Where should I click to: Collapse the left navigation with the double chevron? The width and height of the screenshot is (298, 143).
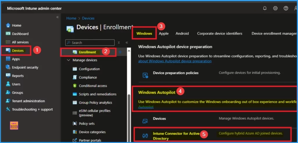(x=57, y=17)
